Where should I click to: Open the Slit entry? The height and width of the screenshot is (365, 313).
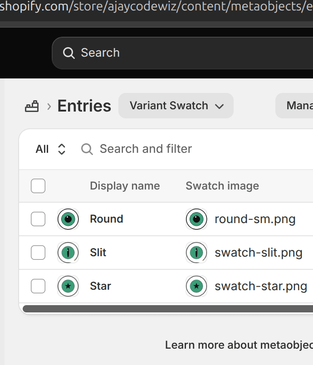(98, 253)
